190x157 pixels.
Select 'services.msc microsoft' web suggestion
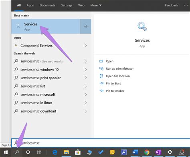point(38,95)
